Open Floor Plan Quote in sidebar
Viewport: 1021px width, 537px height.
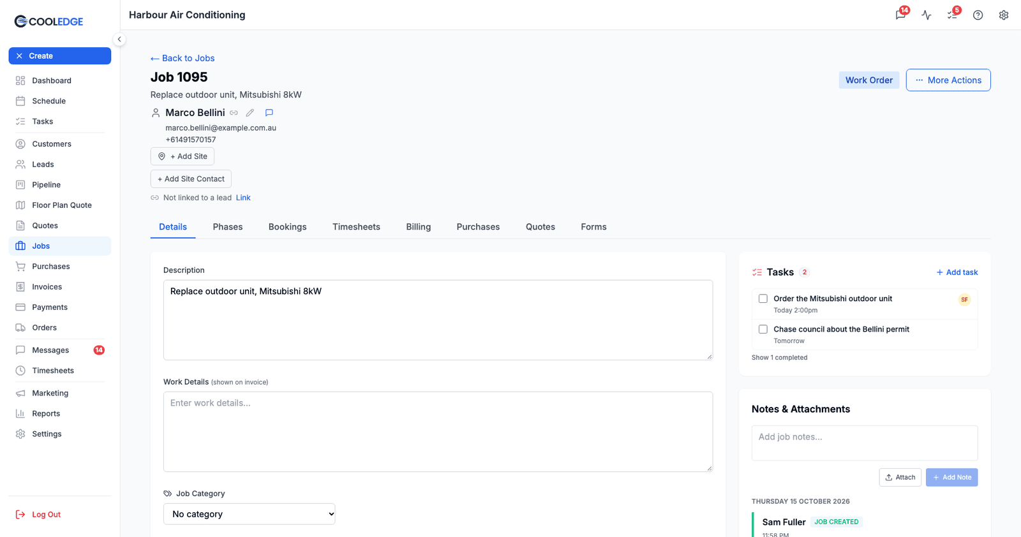pos(60,205)
